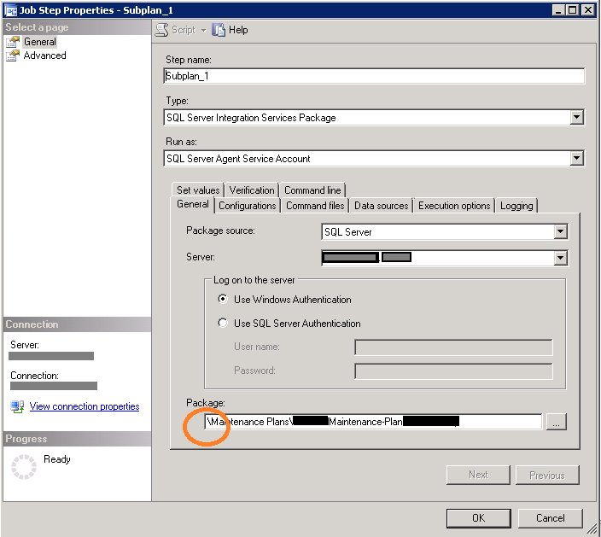
Task: Click the SQL Server Integration Services Package combo box
Action: 374,117
